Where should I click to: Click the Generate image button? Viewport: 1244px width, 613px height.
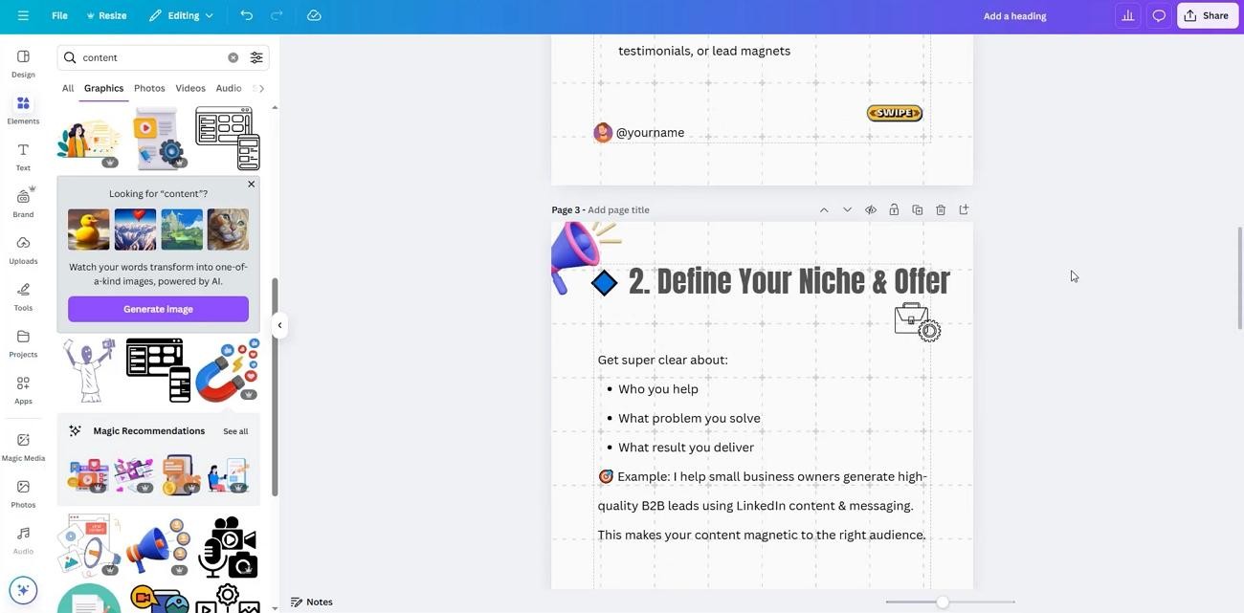pyautogui.click(x=158, y=309)
